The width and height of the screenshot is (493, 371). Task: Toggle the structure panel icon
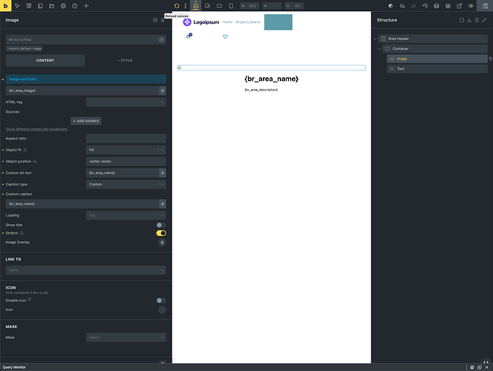coord(485,6)
